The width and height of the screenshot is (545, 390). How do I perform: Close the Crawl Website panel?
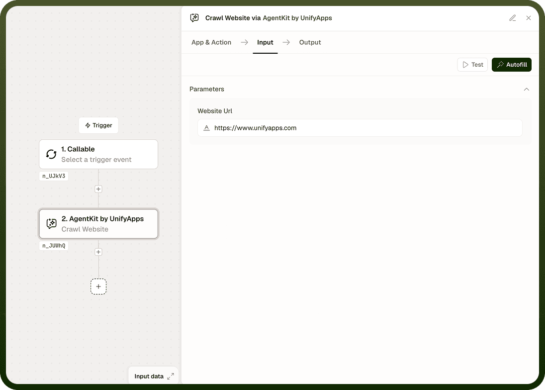point(528,18)
